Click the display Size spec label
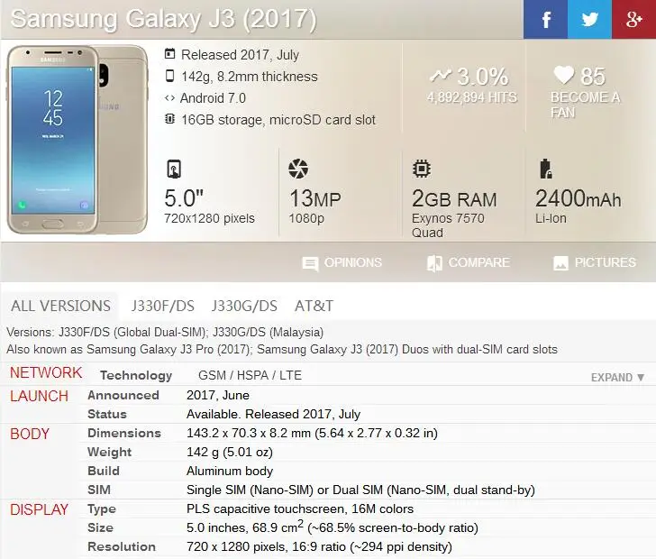The image size is (656, 559). (100, 527)
